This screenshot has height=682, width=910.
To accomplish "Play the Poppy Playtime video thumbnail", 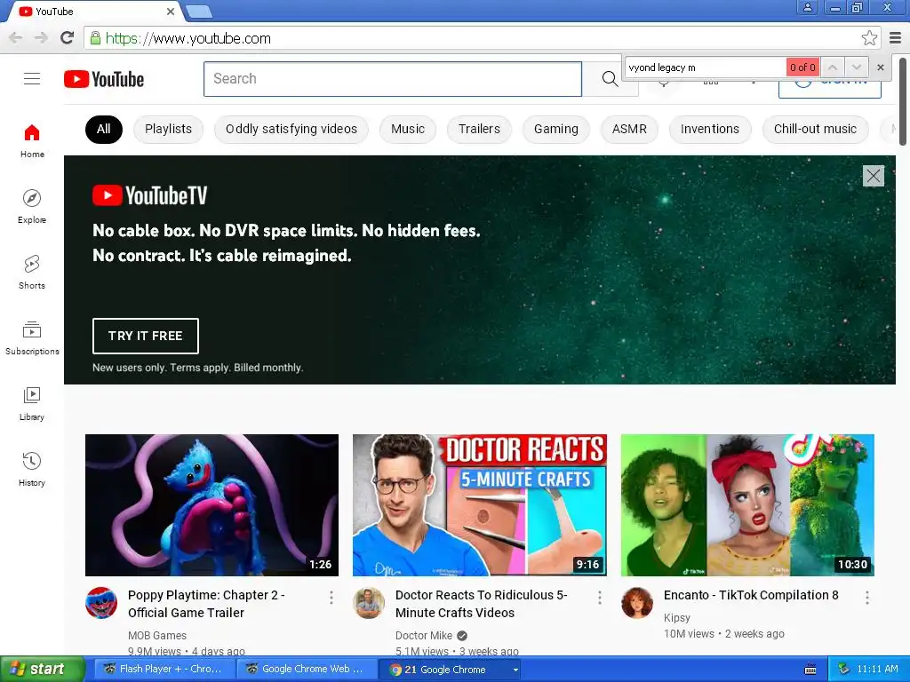I will coord(212,505).
